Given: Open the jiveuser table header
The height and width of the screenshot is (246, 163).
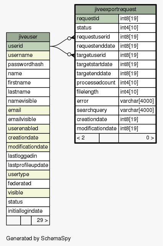Looking at the screenshot, I should (x=28, y=37).
